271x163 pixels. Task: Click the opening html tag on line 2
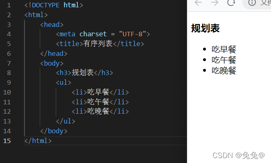tap(36, 15)
